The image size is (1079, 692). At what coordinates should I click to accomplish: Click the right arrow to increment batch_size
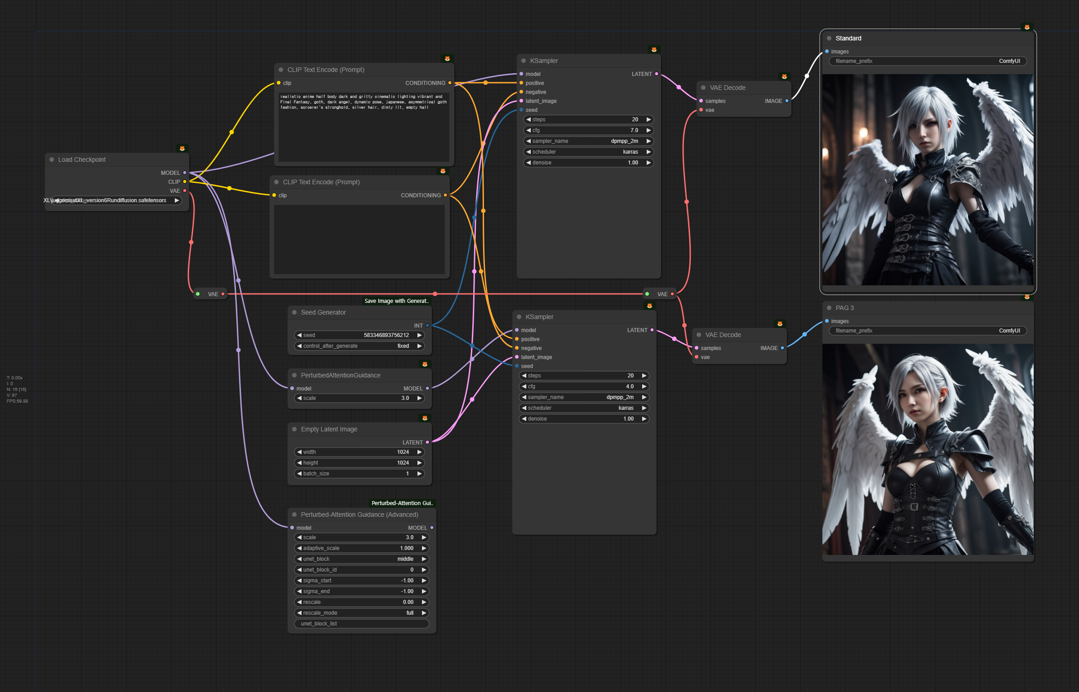pos(420,474)
